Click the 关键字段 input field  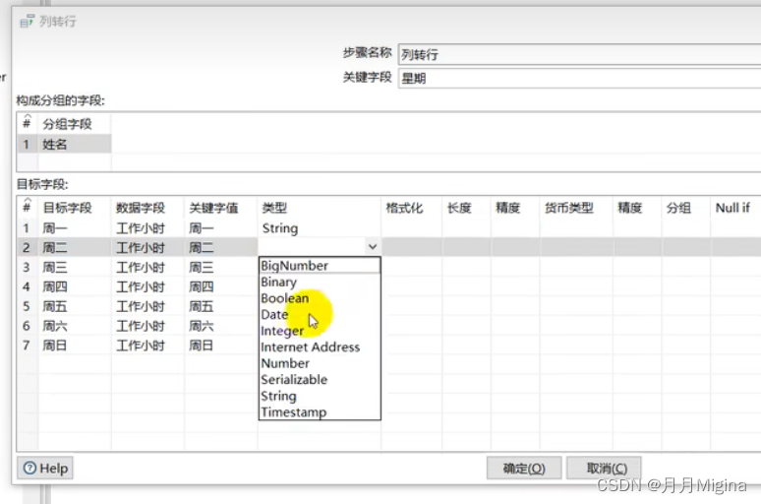click(579, 78)
